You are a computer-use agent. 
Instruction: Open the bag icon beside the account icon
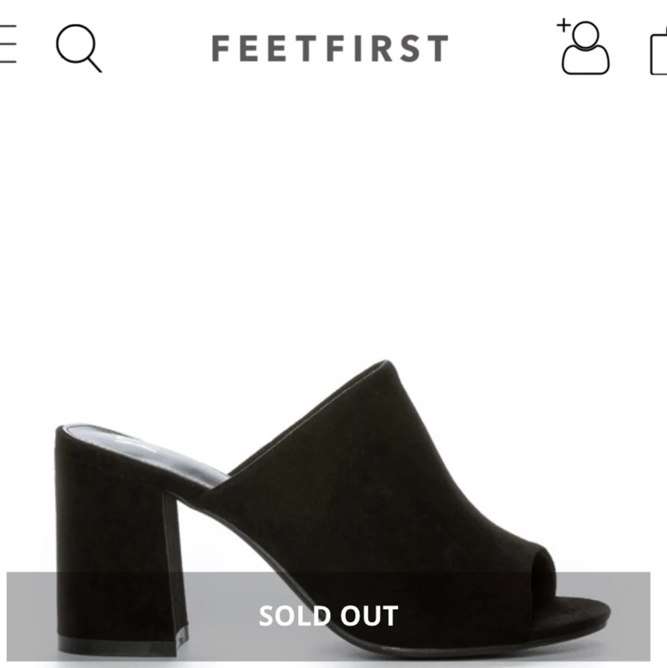coord(659,53)
